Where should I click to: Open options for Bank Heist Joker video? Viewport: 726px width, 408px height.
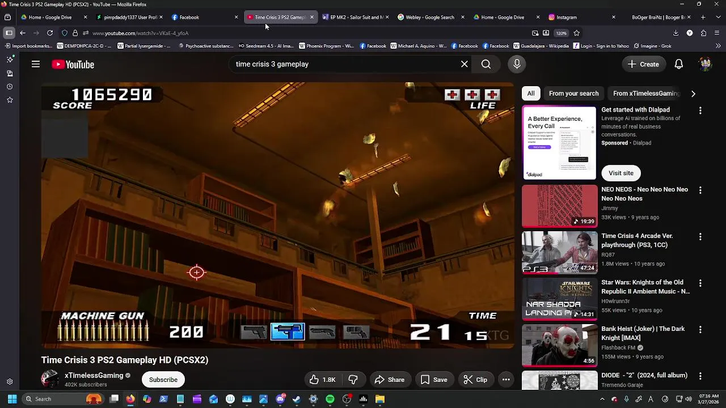[700, 330]
